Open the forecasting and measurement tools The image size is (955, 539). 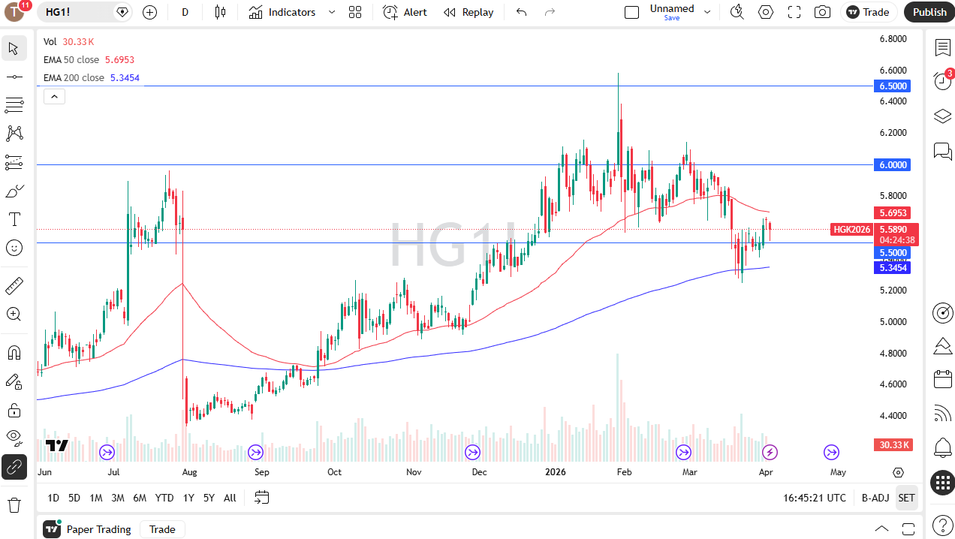14,162
